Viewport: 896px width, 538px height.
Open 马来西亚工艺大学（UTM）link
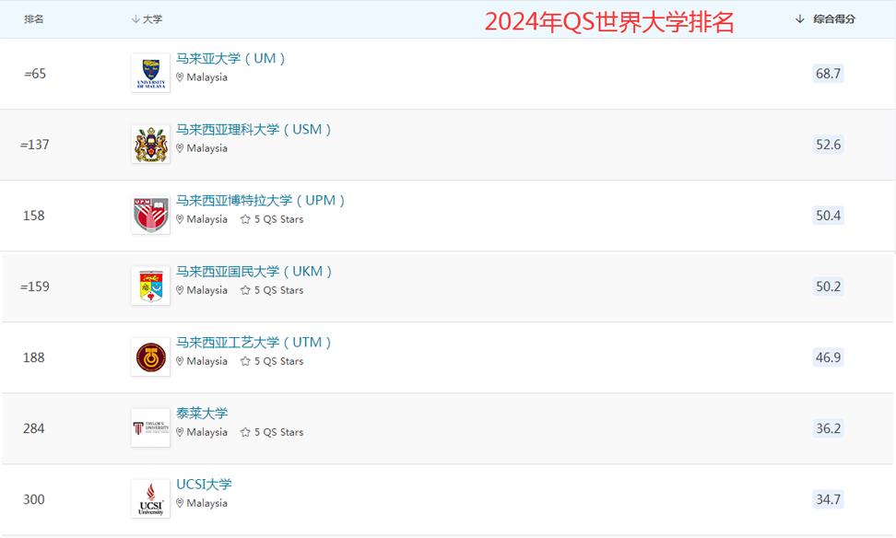(x=254, y=343)
